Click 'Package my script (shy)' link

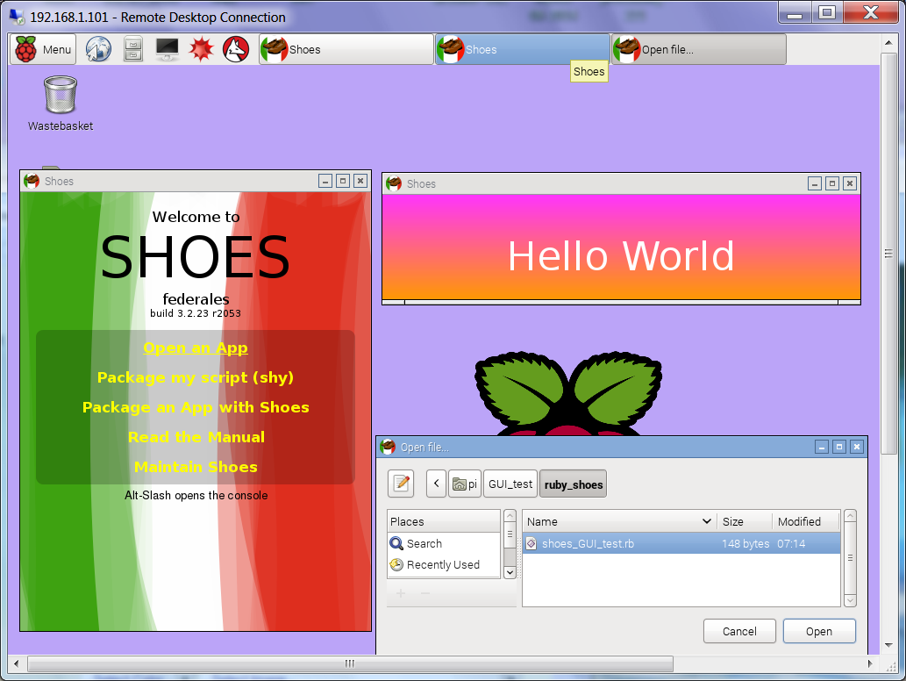click(196, 377)
